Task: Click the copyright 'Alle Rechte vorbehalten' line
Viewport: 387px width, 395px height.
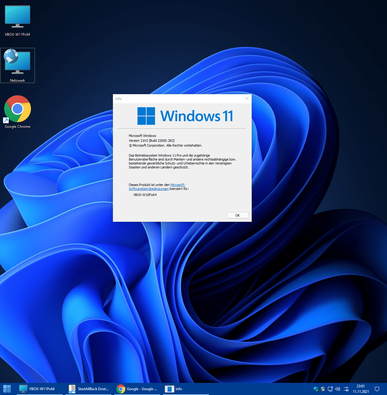Action: pos(165,145)
